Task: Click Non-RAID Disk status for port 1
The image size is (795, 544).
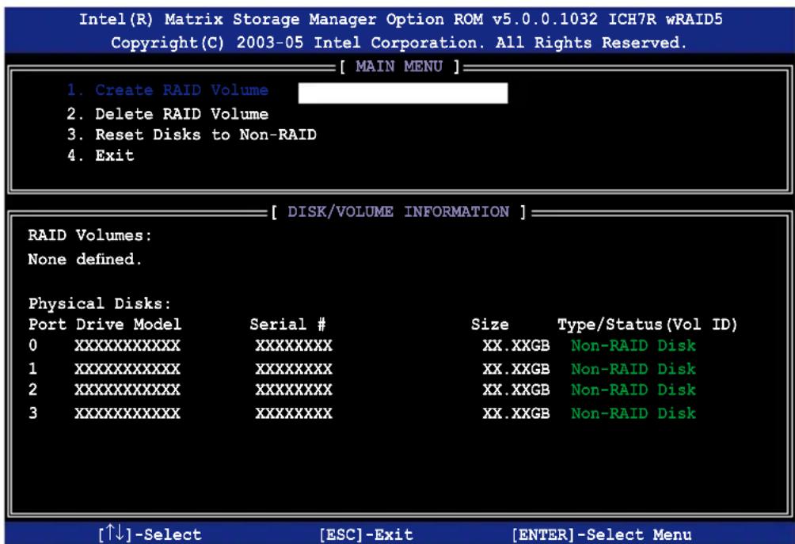Action: 633,369
